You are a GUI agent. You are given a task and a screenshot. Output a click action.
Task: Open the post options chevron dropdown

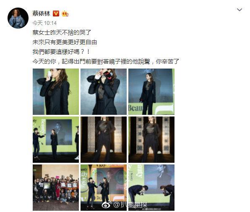point(240,10)
